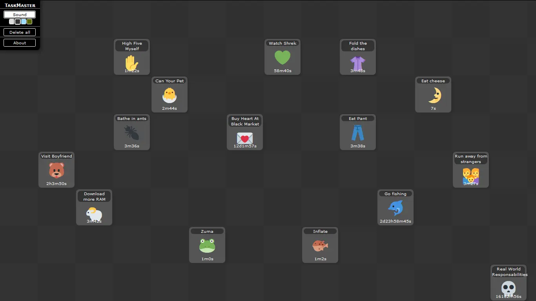Toggle the Sound button
536x301 pixels.
(x=20, y=15)
